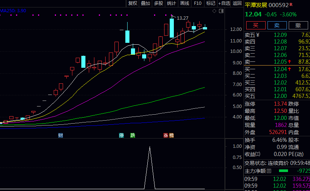Select the 画线 drawing tool
Viewport: 310px width, 191px height.
tap(185, 3)
